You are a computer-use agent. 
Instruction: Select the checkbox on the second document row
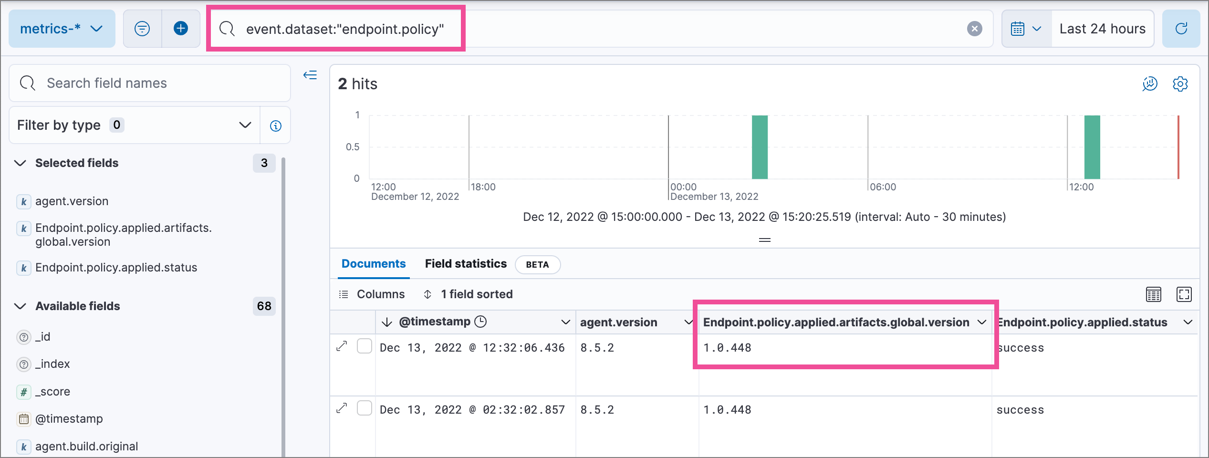click(365, 408)
